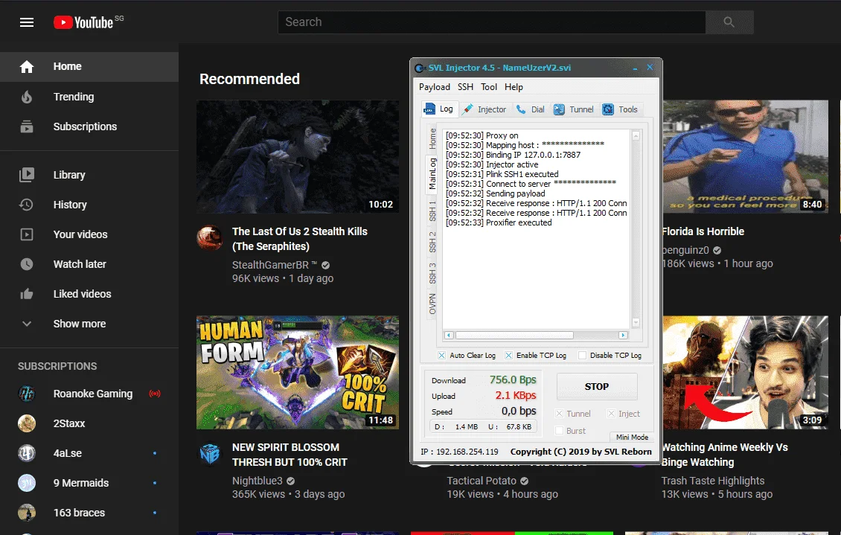Image resolution: width=841 pixels, height=535 pixels.
Task: Open the Payload menu
Action: point(435,87)
